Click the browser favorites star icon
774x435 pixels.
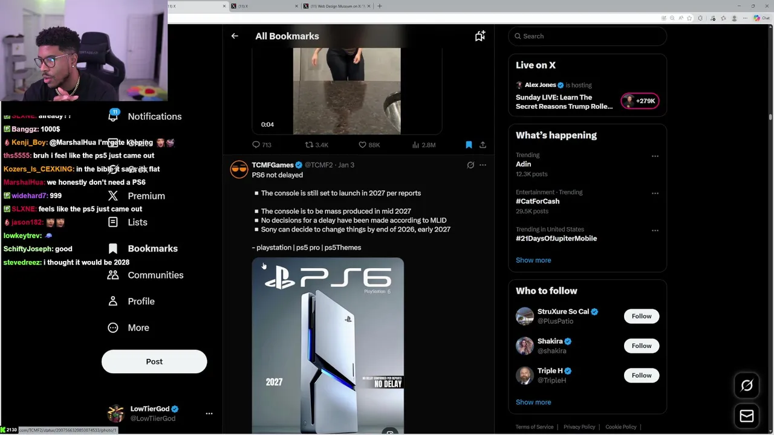click(689, 18)
